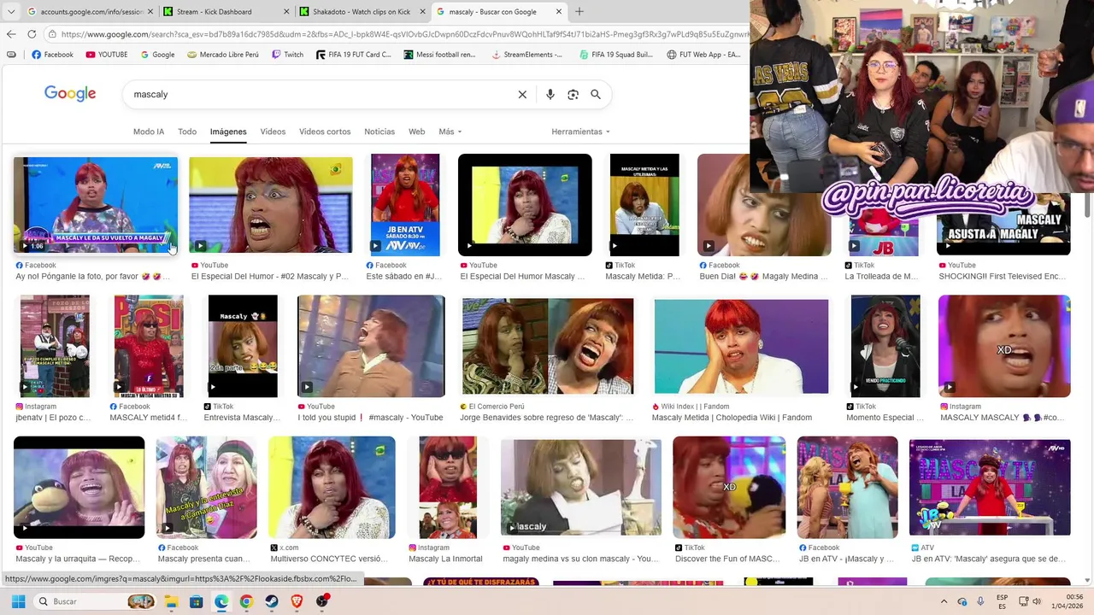Open 'Entrevista Mascaly...' TikTok thumbnail
Image resolution: width=1094 pixels, height=615 pixels.
[243, 346]
